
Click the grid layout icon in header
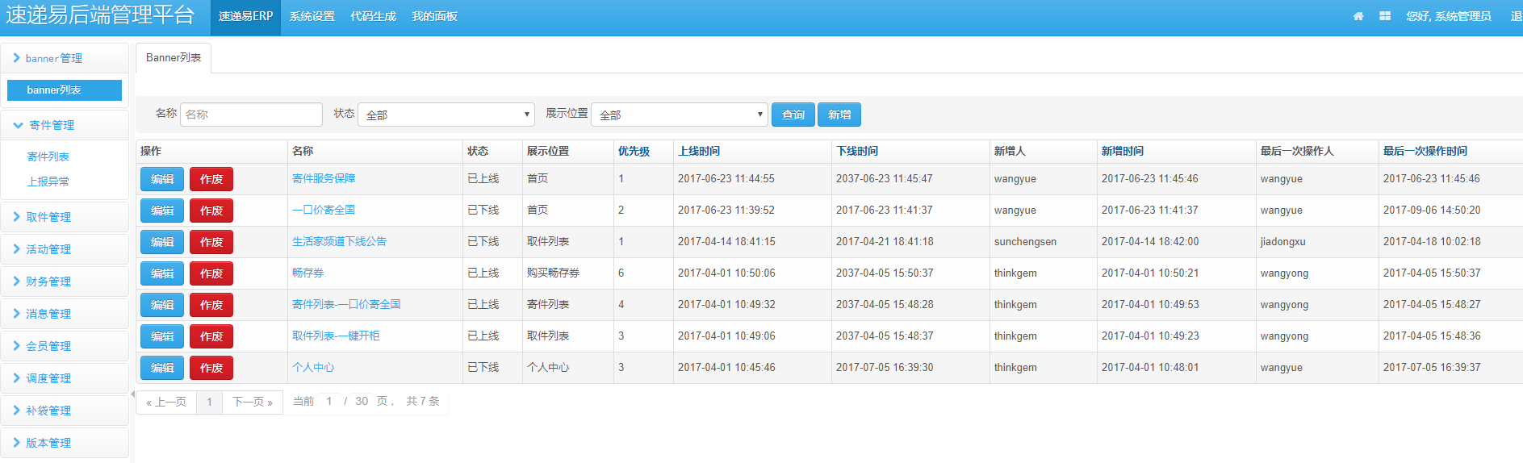(x=1385, y=16)
